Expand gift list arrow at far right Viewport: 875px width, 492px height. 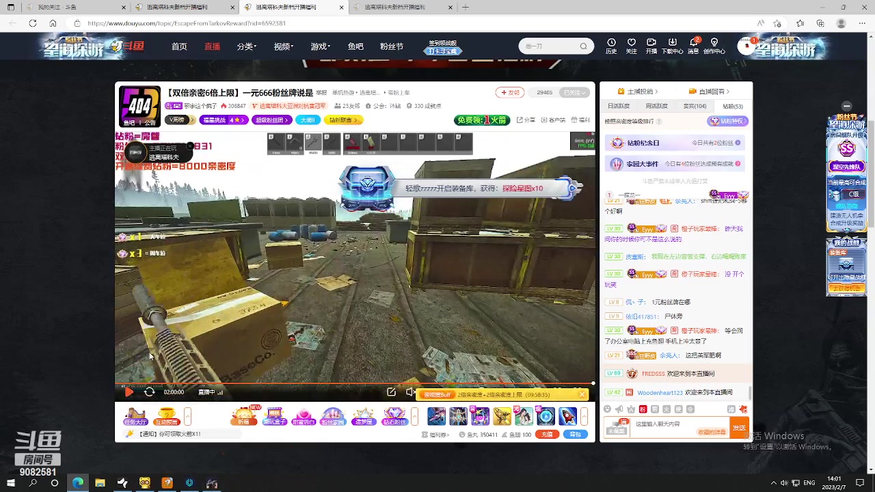coord(584,416)
